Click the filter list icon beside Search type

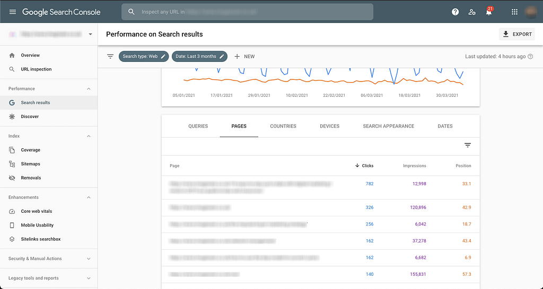(x=110, y=56)
